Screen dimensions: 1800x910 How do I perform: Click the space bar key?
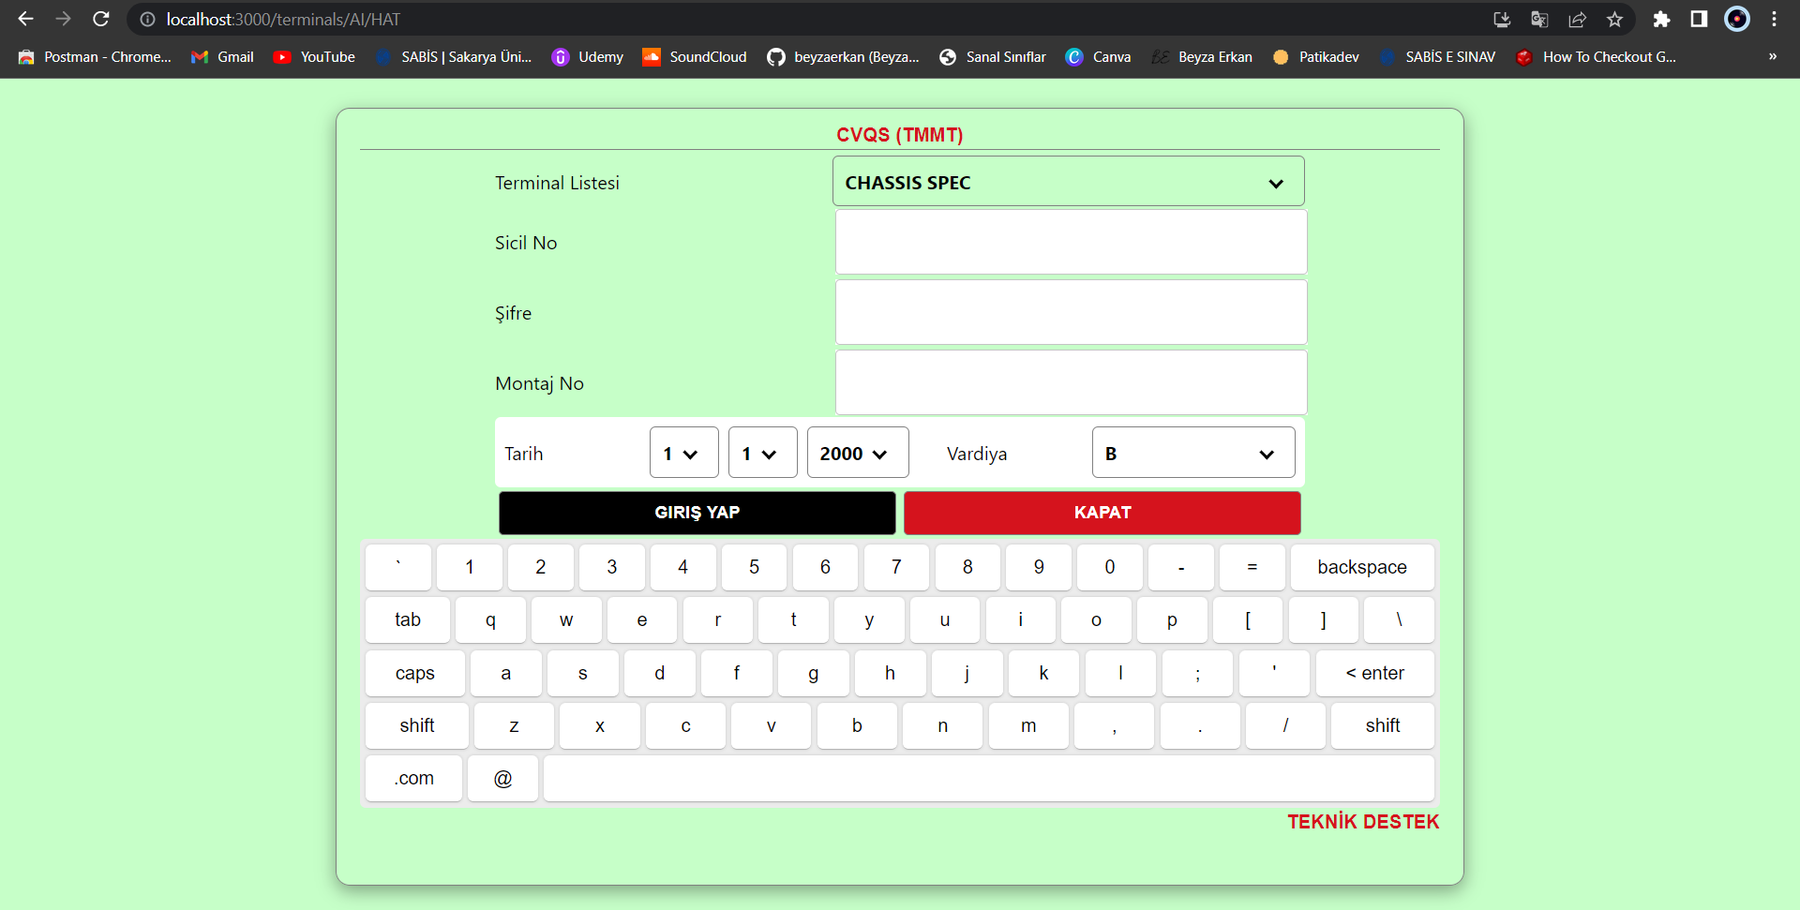click(989, 778)
